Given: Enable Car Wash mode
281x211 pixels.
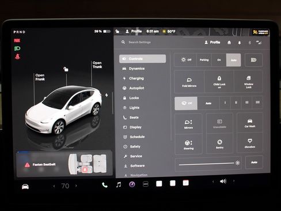Looking at the screenshot, I should 250,123.
